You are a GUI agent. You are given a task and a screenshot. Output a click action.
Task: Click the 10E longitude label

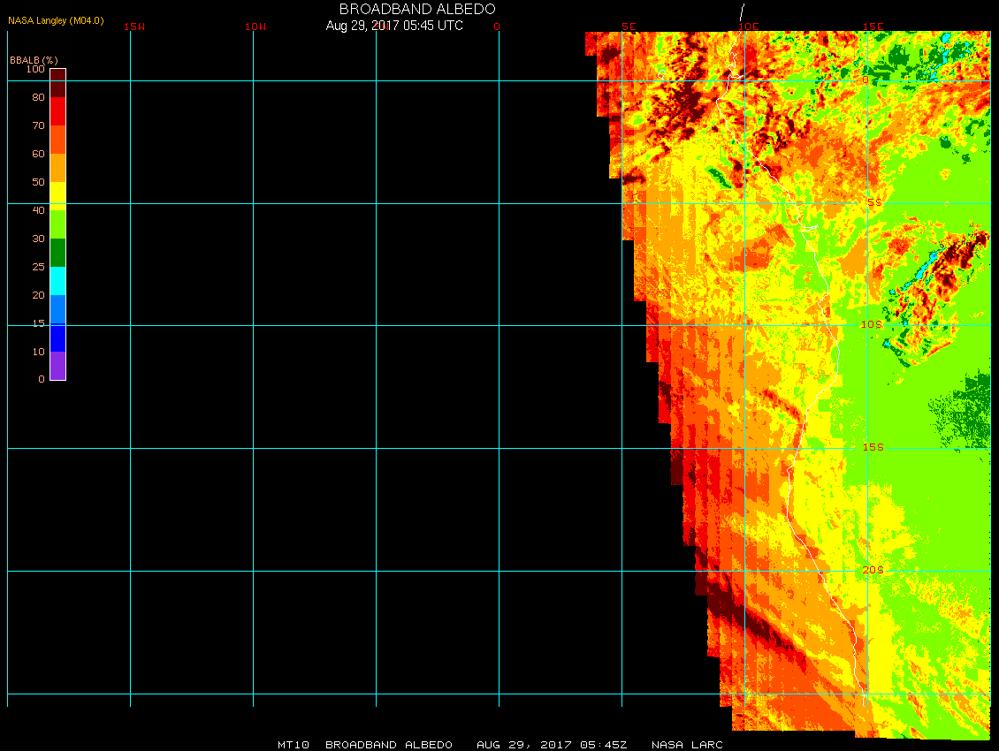748,27
